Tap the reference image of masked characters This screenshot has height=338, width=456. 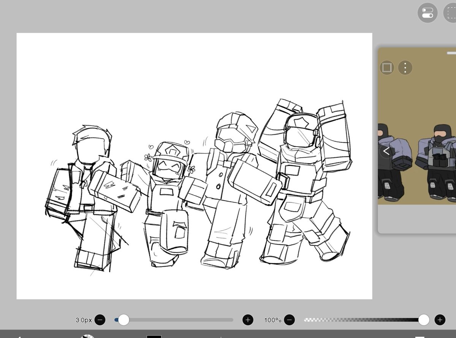(x=417, y=126)
